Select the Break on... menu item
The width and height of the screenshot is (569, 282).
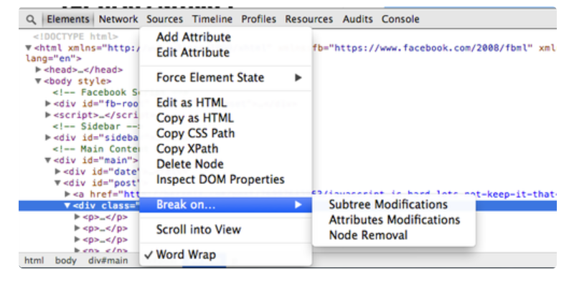225,205
